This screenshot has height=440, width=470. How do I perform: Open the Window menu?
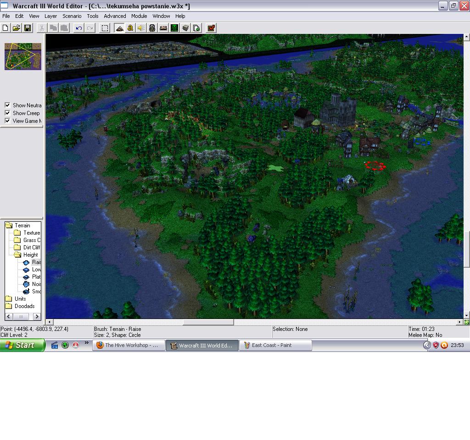point(161,16)
